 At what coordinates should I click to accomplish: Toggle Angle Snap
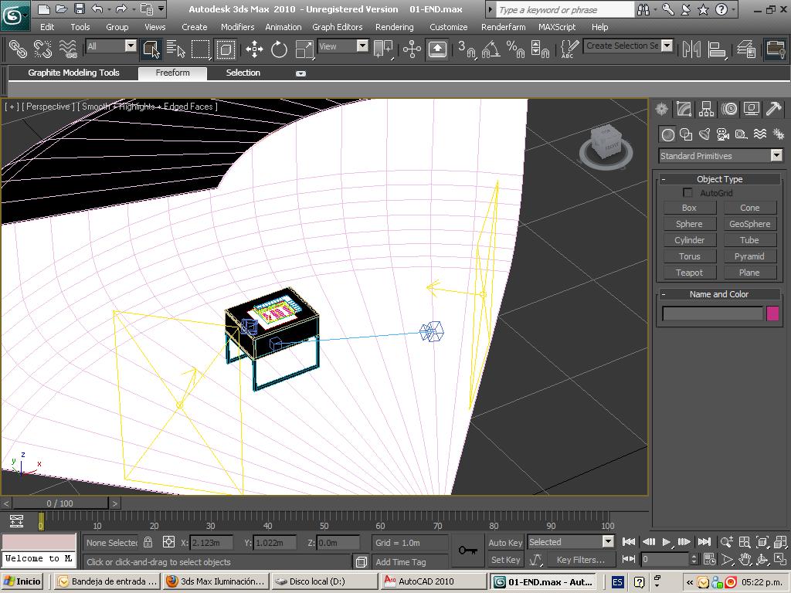491,49
